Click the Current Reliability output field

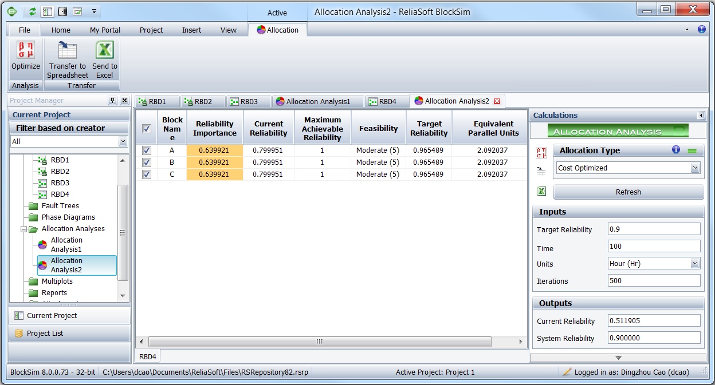(x=654, y=321)
